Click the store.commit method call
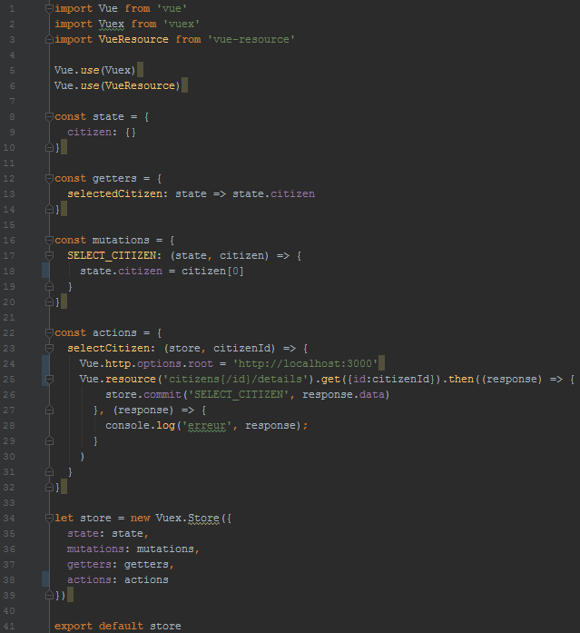This screenshot has height=633, width=580. tap(156, 394)
